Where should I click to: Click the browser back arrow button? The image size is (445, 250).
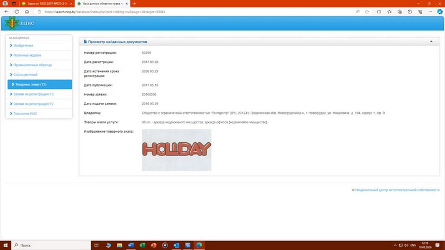coord(6,11)
